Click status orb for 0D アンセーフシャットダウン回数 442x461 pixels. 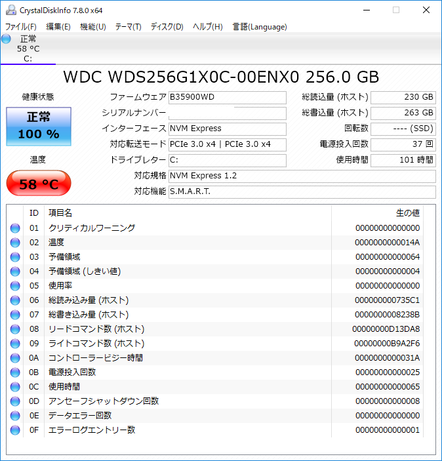pyautogui.click(x=15, y=401)
